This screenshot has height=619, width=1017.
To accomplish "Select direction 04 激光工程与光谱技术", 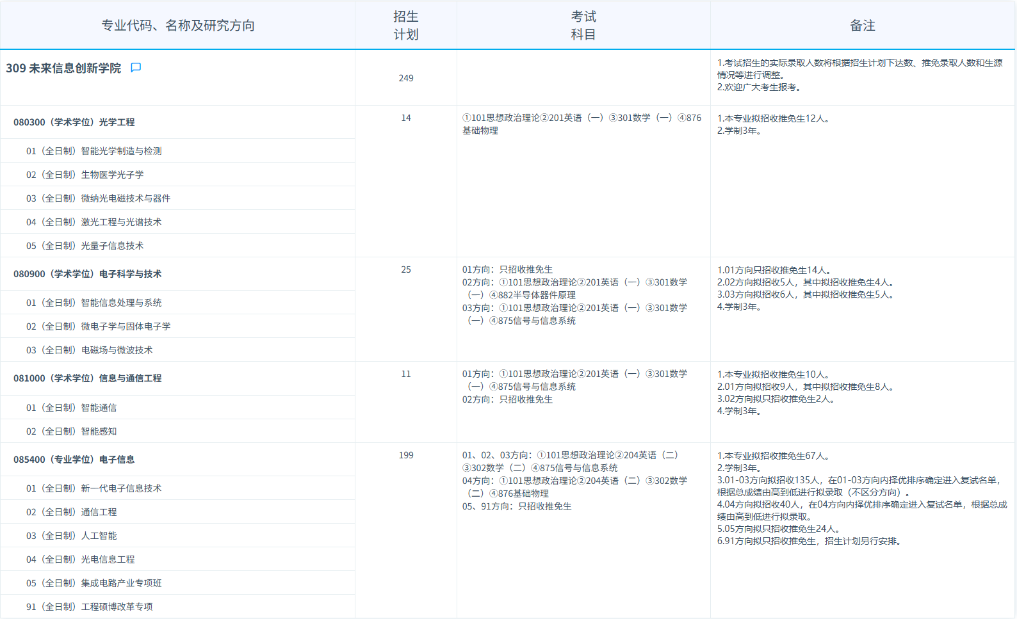I will point(94,222).
